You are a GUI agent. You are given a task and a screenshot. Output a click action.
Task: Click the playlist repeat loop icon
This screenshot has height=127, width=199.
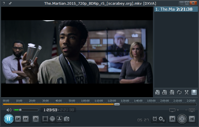pos(179,92)
